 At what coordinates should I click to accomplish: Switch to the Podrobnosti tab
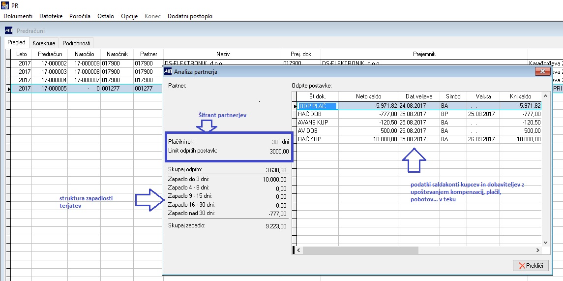coord(76,43)
